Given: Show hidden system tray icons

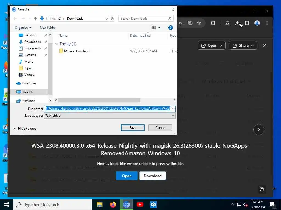Looking at the screenshot, I should [232, 205].
